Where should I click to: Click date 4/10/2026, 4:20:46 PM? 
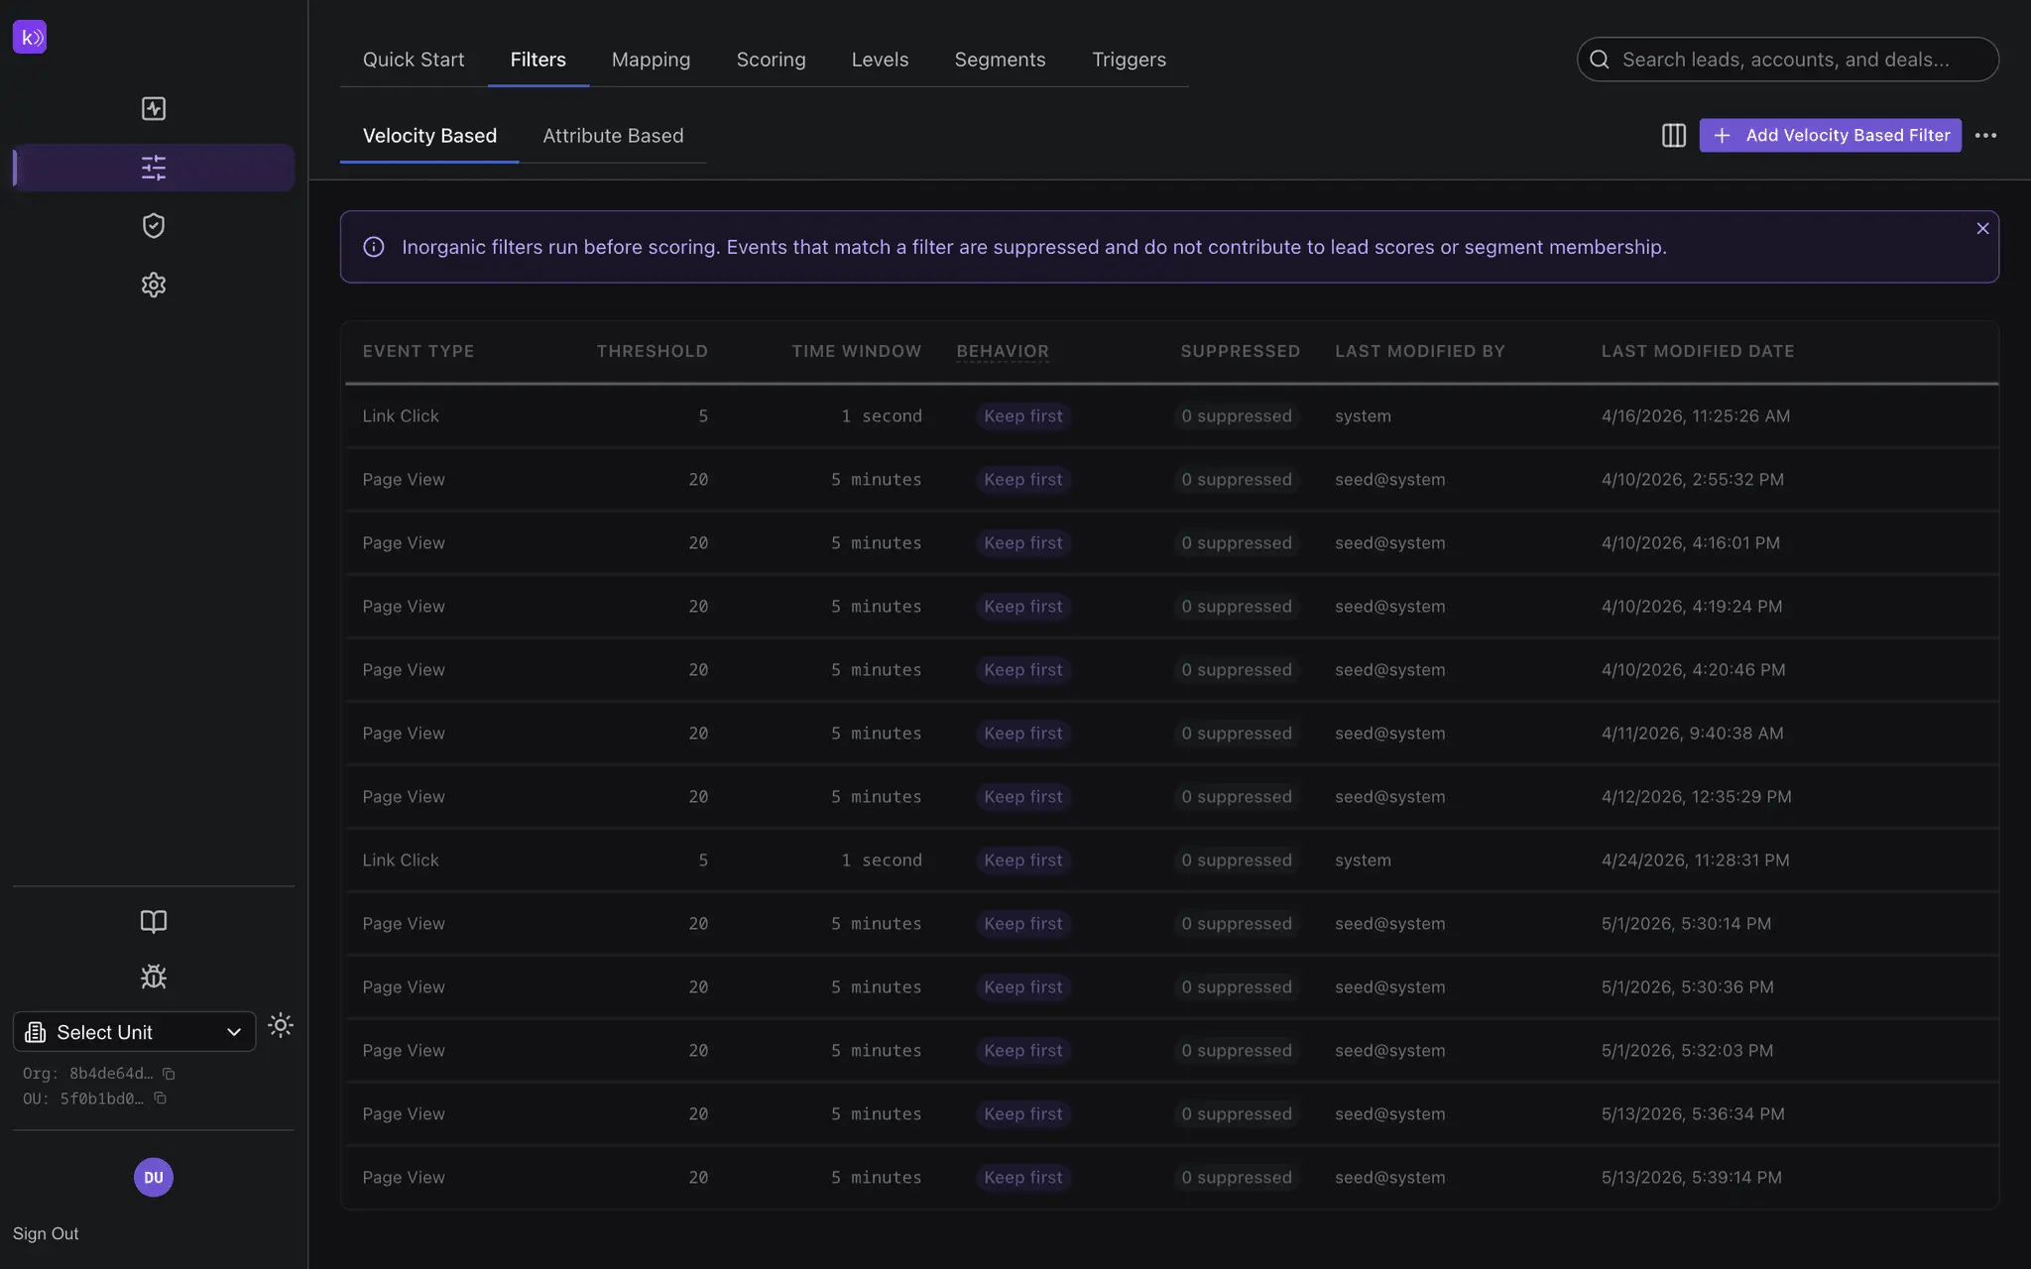click(x=1694, y=669)
